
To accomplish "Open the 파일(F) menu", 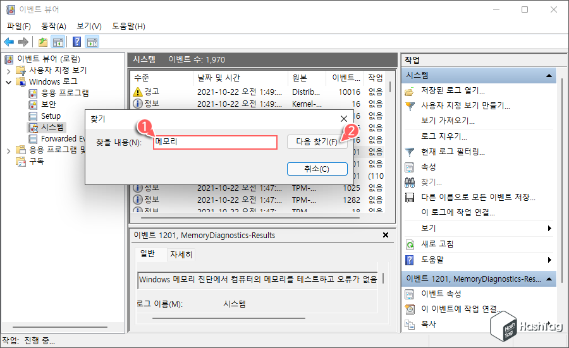I will tap(19, 26).
